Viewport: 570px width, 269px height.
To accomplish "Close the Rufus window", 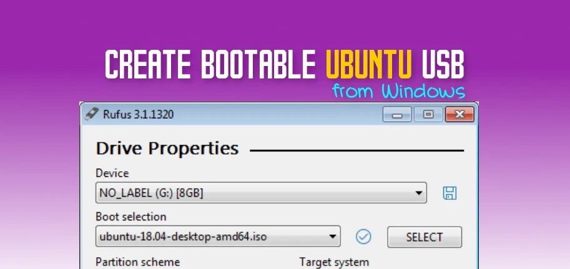I will [459, 115].
